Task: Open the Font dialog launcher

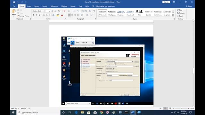Action: pos(66,19)
